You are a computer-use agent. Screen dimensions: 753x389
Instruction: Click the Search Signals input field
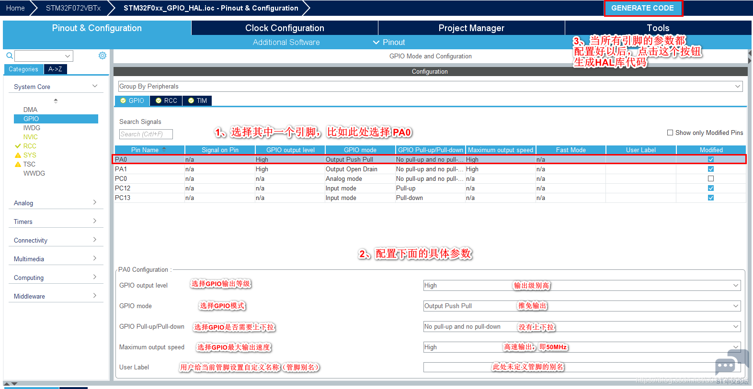point(146,134)
